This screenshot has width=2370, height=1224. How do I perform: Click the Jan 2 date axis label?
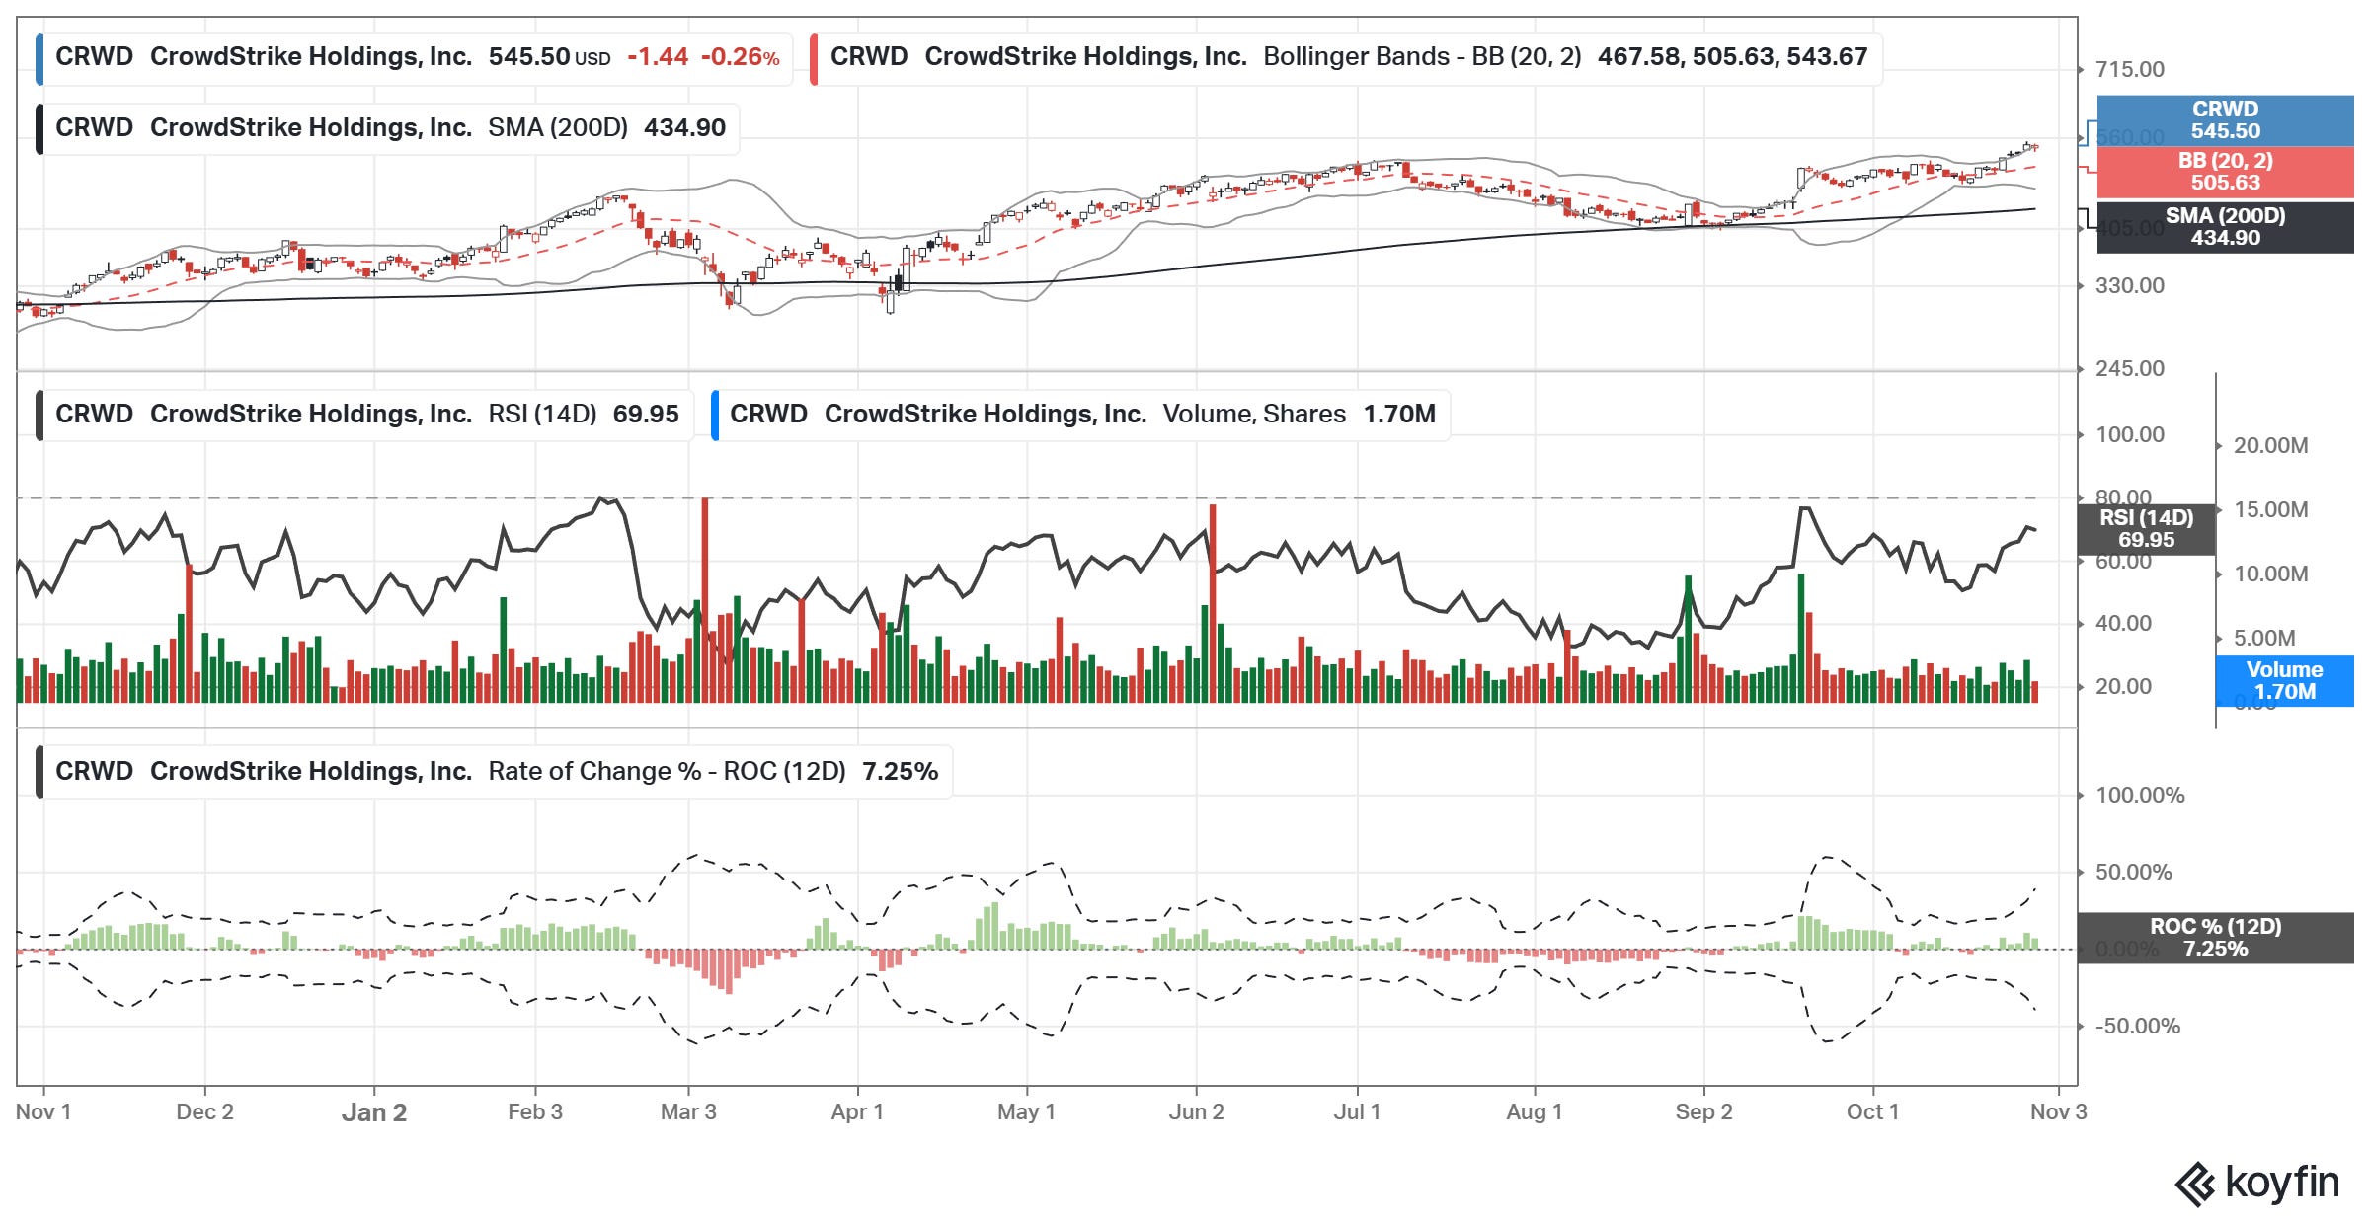click(374, 1112)
